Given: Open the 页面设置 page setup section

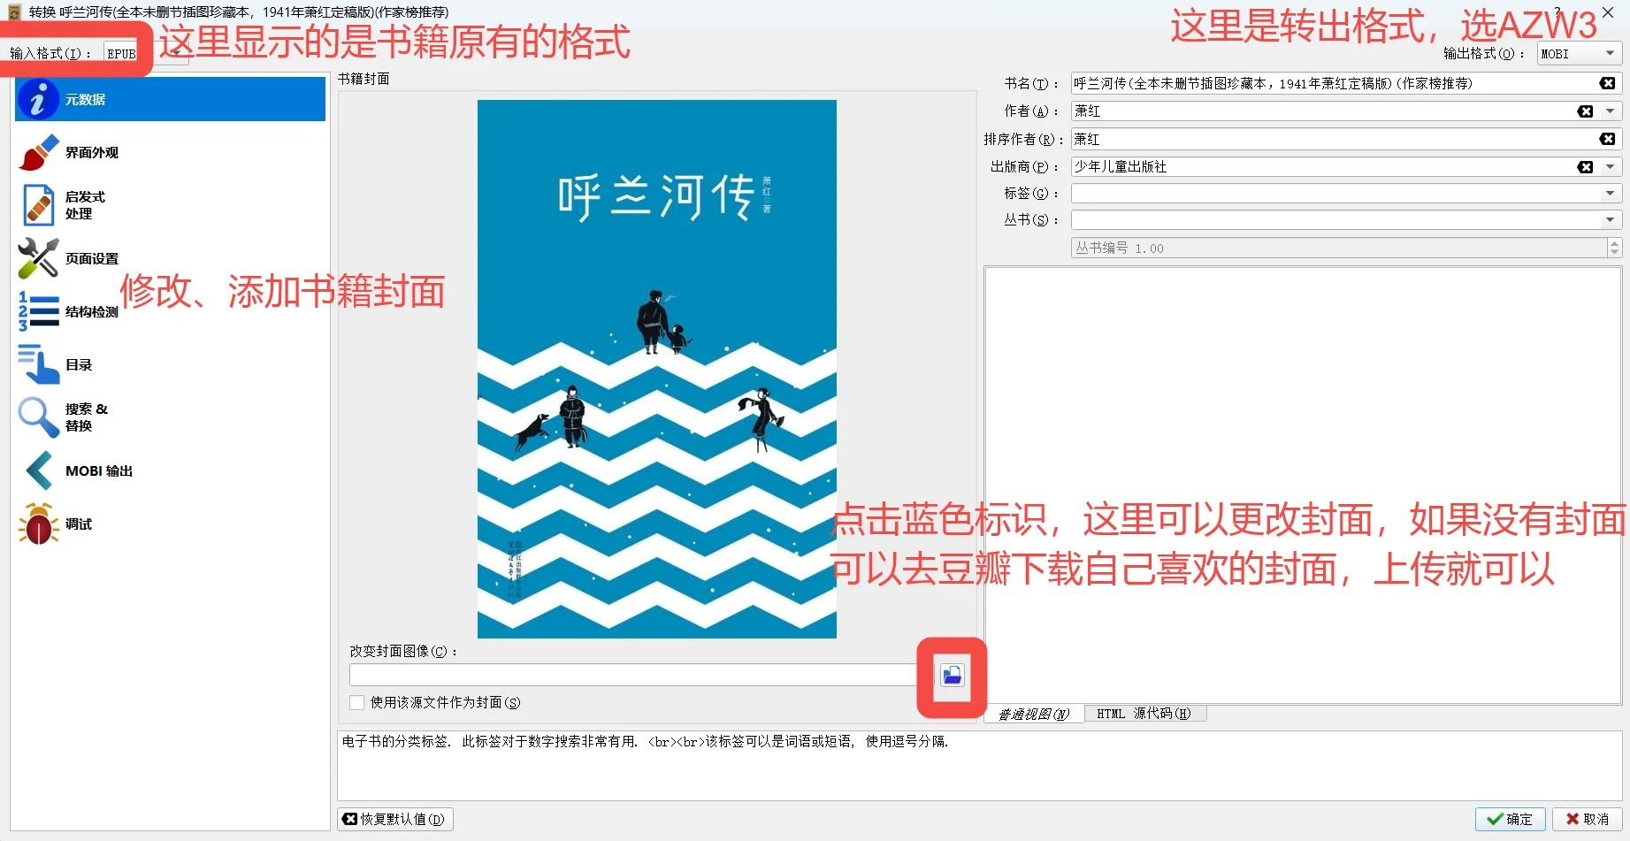Looking at the screenshot, I should pos(170,258).
